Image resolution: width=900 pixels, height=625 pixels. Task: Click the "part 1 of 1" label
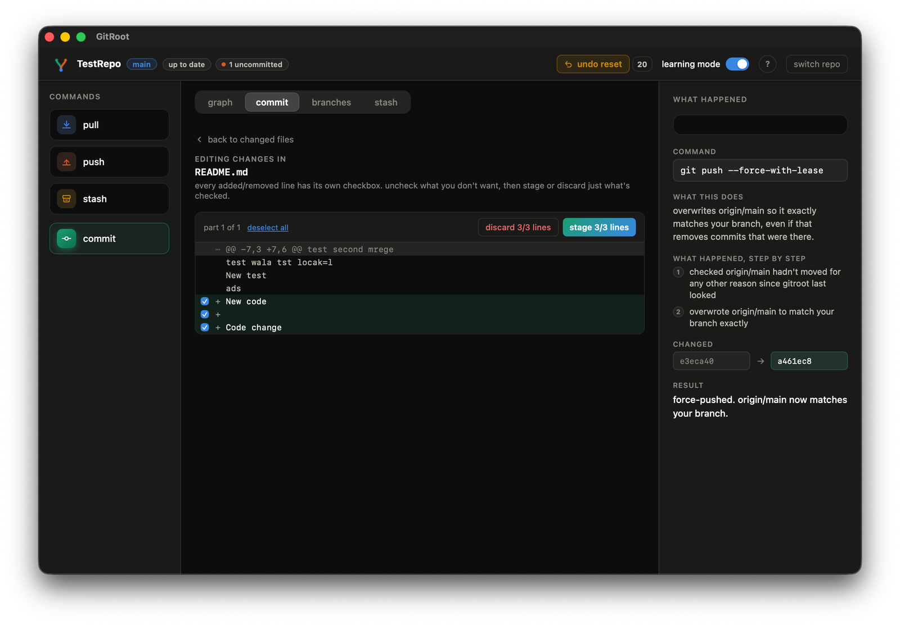point(222,228)
